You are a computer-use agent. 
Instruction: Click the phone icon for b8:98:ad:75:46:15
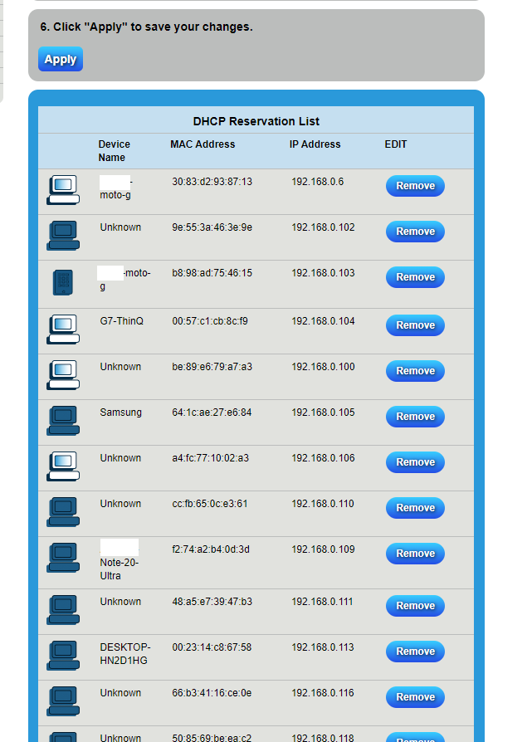63,282
